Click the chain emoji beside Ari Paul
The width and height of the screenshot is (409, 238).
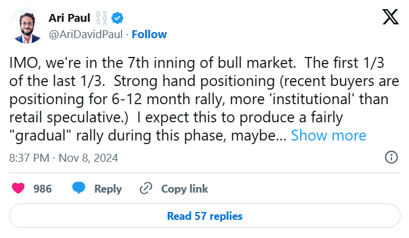pos(101,18)
